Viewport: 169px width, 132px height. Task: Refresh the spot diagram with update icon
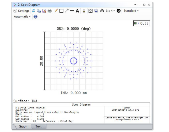[x=34, y=11]
